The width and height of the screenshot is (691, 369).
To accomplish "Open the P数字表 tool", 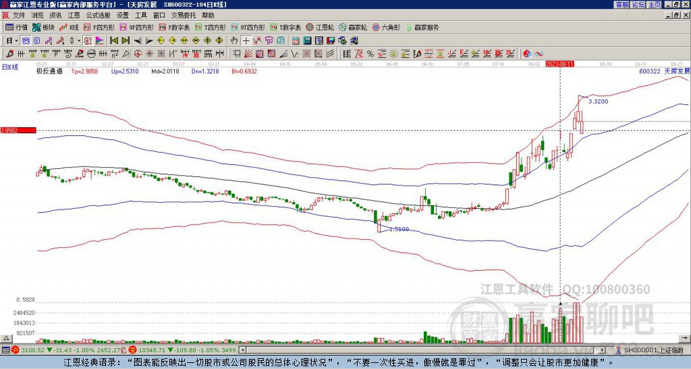I will tap(175, 27).
